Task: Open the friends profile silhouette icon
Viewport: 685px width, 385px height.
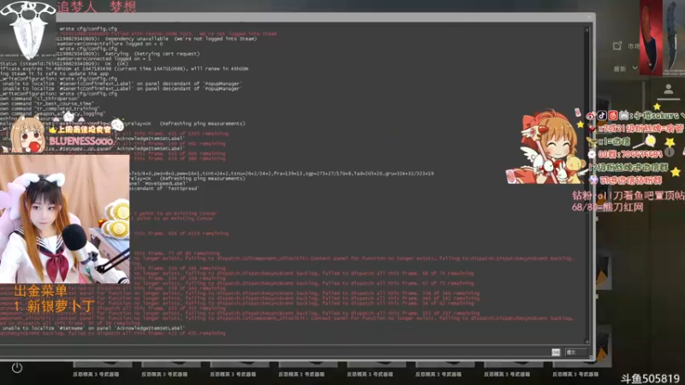Action: tap(669, 90)
